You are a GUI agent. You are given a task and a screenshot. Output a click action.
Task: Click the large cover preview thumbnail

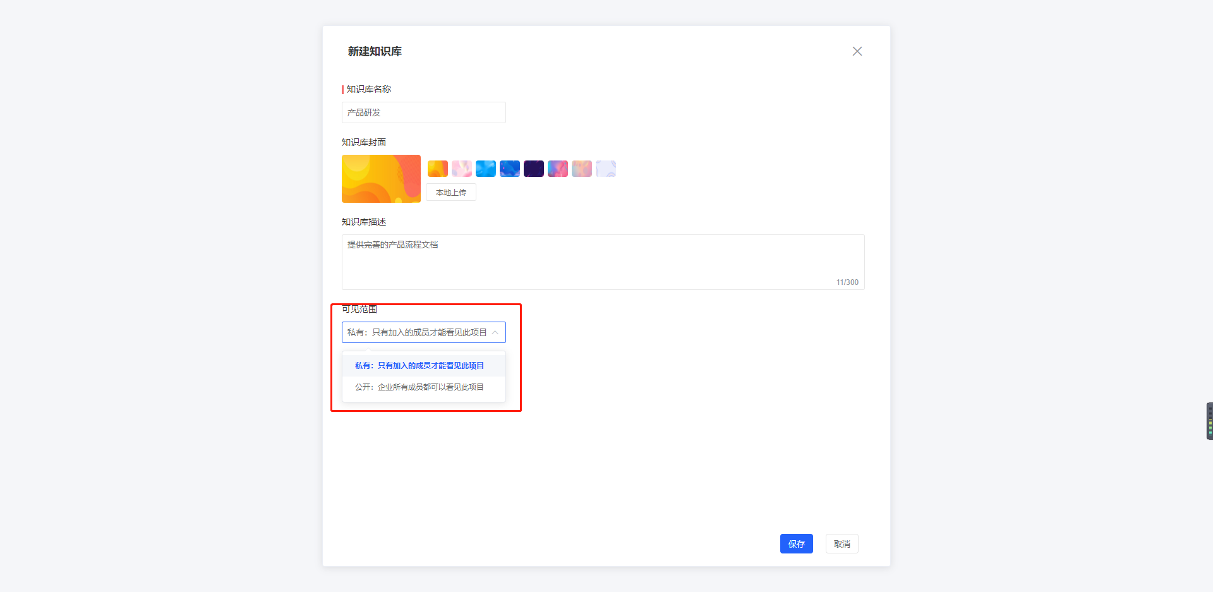click(x=381, y=179)
